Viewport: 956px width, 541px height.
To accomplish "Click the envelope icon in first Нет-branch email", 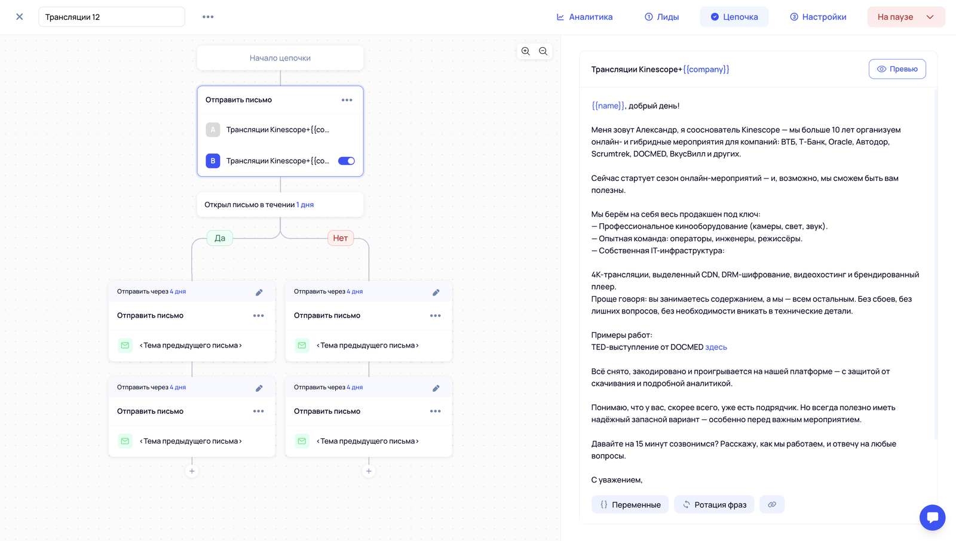I will 302,345.
